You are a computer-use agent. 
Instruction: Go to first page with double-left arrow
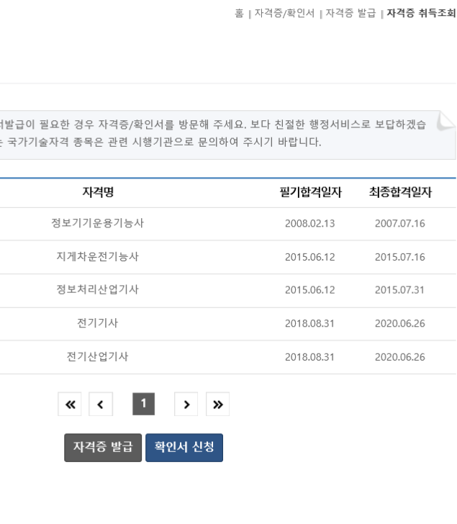(x=70, y=404)
